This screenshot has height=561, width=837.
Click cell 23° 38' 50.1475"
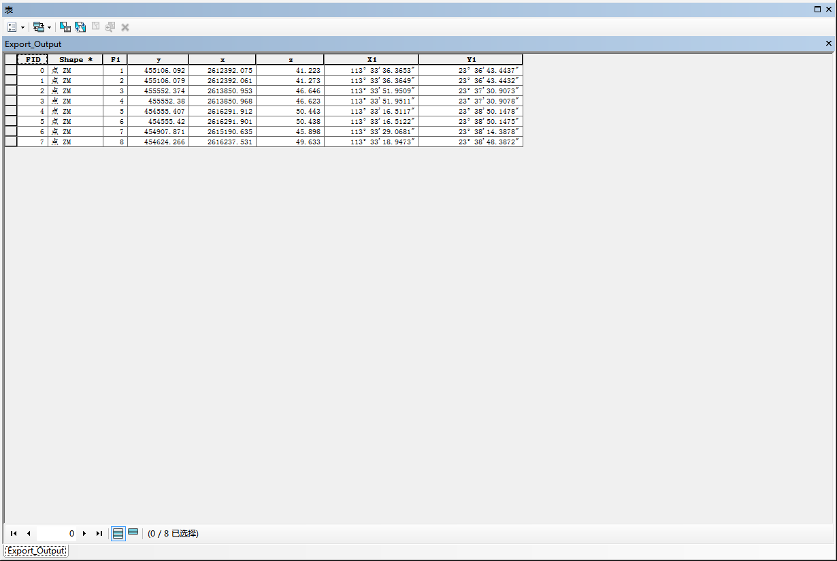pos(471,121)
